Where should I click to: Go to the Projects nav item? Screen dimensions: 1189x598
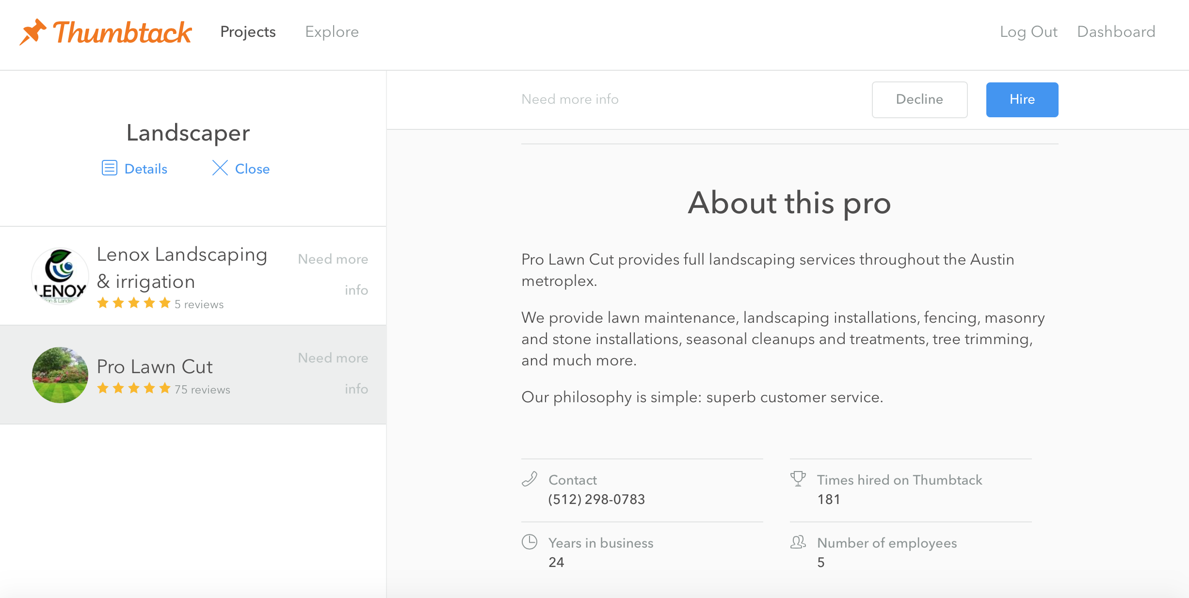click(x=248, y=31)
